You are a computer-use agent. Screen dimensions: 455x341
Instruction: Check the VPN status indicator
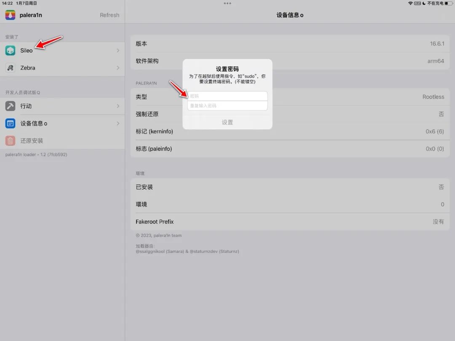point(417,3)
